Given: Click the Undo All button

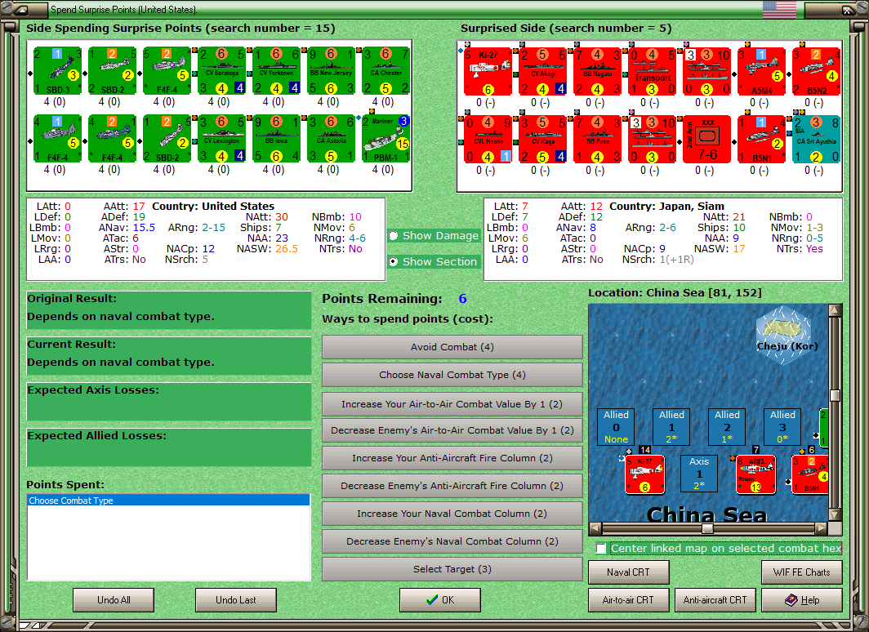Looking at the screenshot, I should [114, 600].
